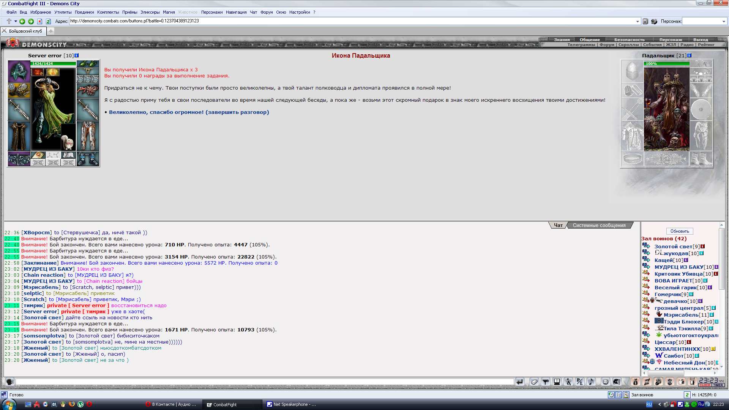
Task: Click player Золотой свет[9] in the list
Action: pyautogui.click(x=677, y=246)
